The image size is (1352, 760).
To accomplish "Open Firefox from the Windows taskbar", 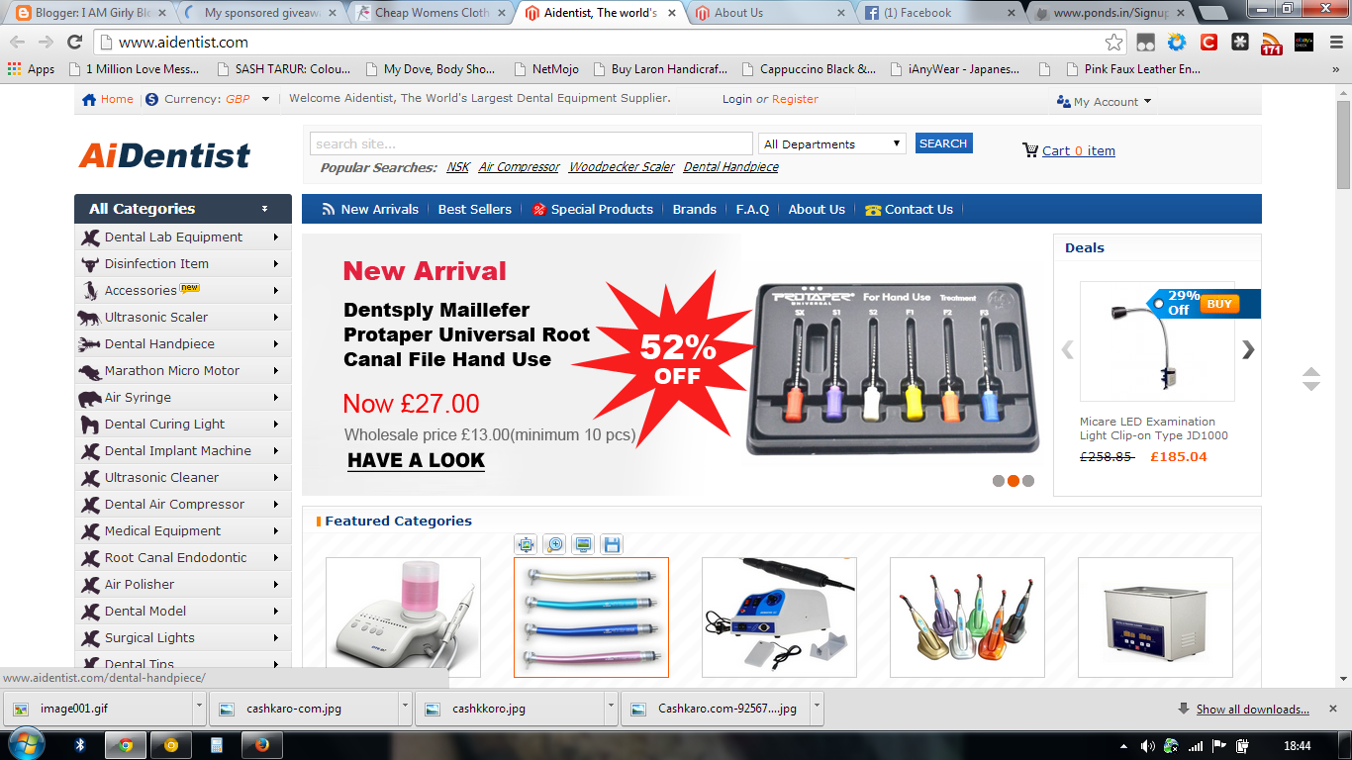I will [x=262, y=745].
